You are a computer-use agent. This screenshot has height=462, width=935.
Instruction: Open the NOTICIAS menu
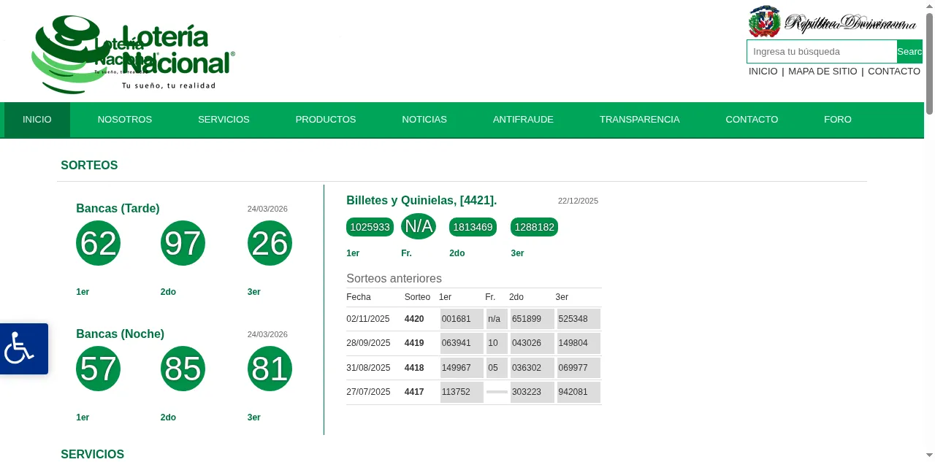tap(424, 120)
